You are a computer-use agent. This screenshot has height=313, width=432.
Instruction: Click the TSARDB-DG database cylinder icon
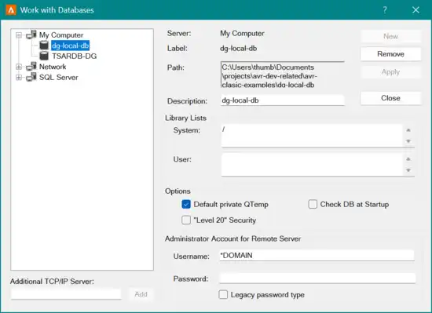(x=44, y=56)
